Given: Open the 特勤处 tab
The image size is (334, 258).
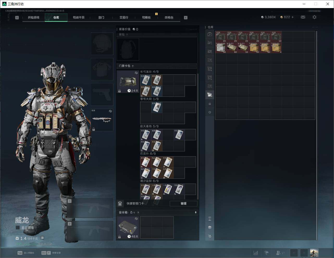Looking at the screenshot, I should [146, 17].
